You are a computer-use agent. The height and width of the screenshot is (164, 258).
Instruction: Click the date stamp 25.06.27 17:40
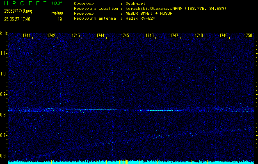17,19
